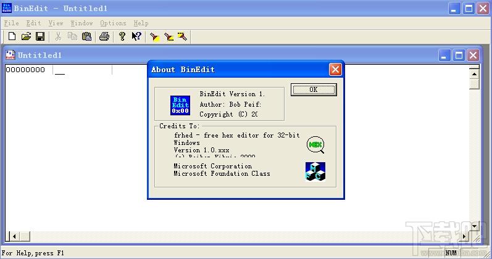Click the Untitled1 document icon
Viewport: 492px width, 259px height.
10,55
